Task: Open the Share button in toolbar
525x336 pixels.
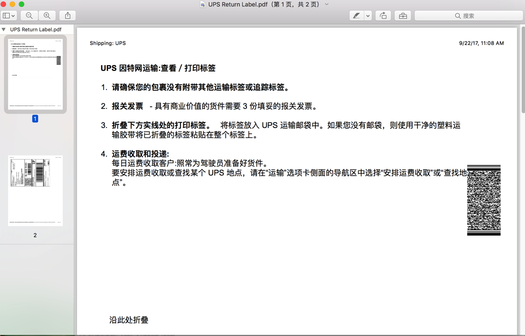Action: point(67,16)
